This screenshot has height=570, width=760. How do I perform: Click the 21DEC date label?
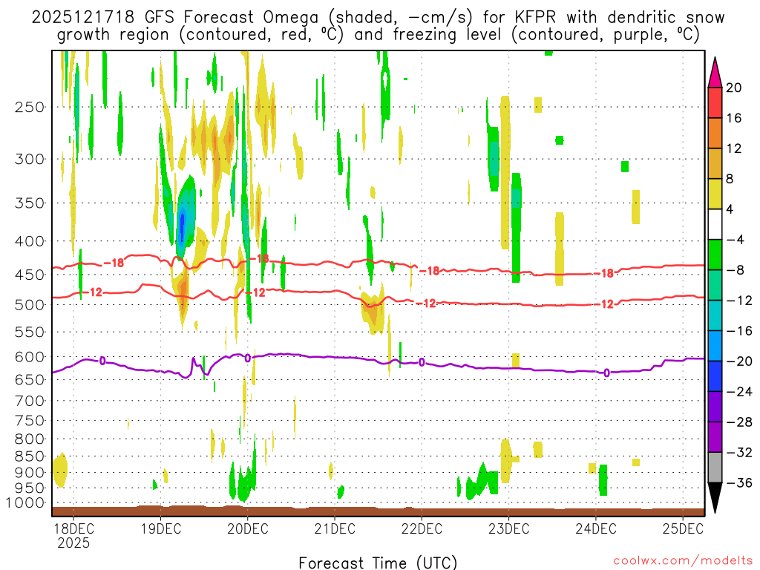pos(335,528)
